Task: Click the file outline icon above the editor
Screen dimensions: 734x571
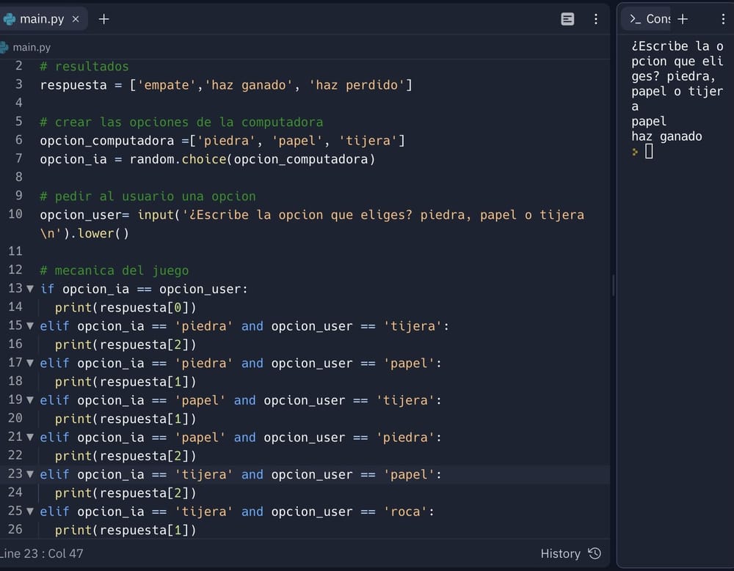Action: pos(567,19)
